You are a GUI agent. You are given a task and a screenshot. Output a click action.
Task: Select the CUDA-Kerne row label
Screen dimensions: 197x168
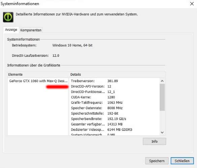pos(81,97)
